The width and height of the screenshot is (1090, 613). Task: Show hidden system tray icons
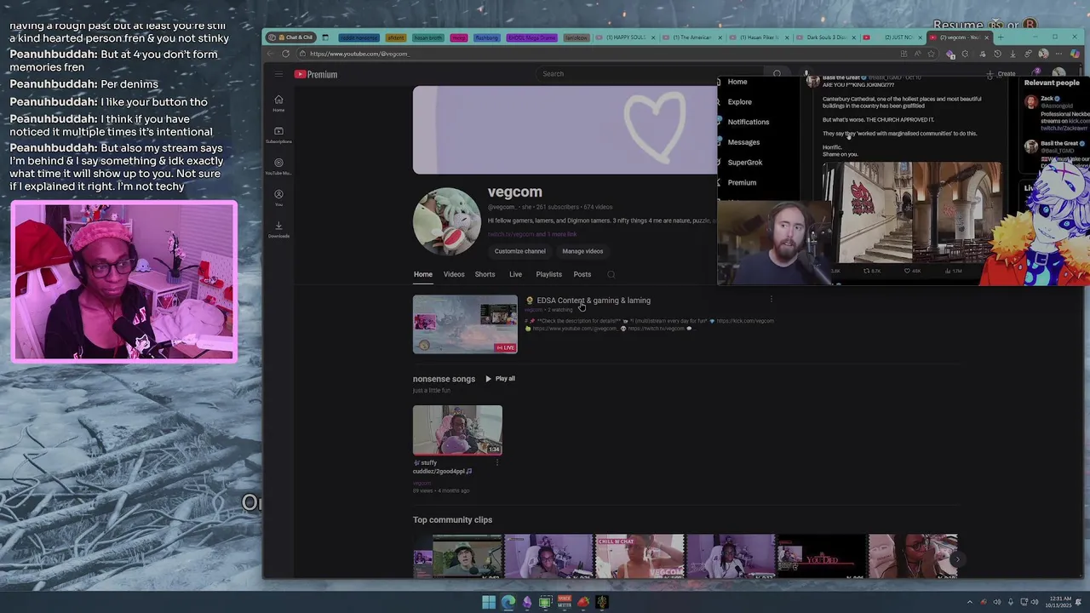tap(969, 602)
